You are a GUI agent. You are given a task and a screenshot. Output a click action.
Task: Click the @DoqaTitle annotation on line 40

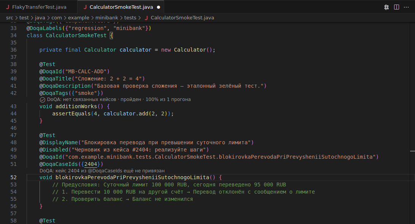[55, 79]
